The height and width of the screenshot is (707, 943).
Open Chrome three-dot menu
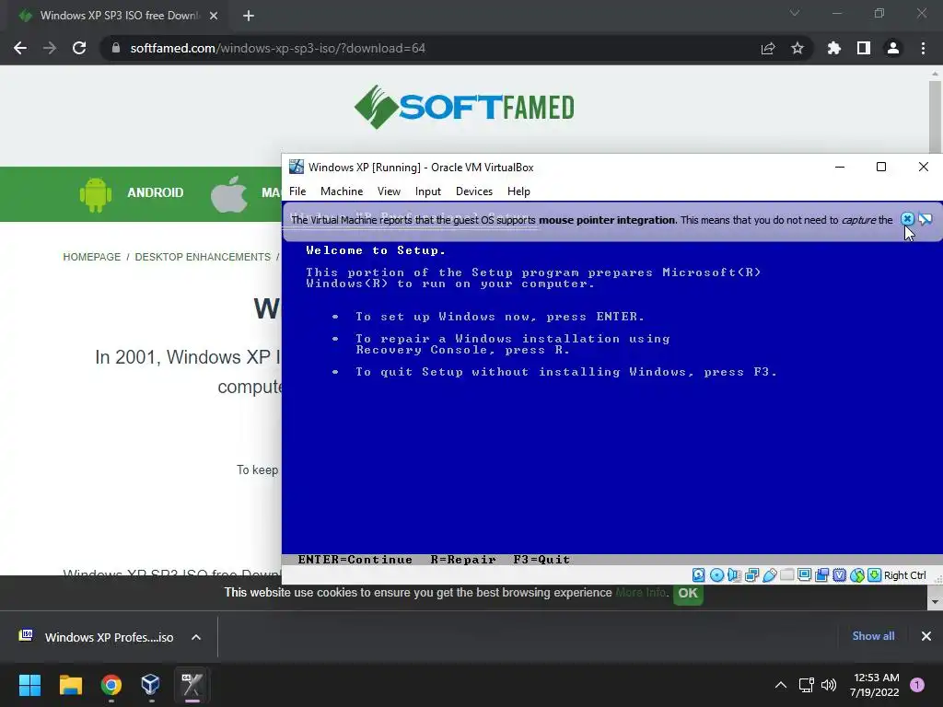[923, 48]
